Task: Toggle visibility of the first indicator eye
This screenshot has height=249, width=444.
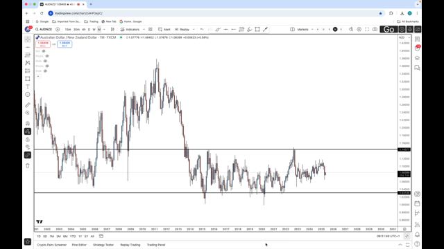Action: tap(44, 51)
